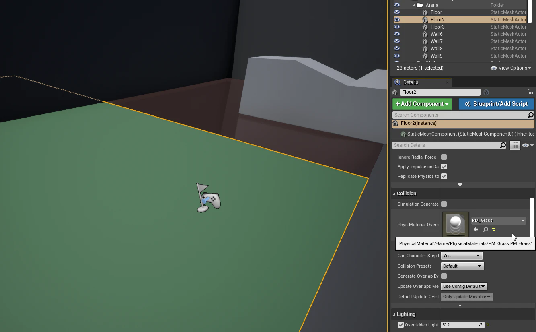This screenshot has height=332, width=536.
Task: Collapse the Collision section
Action: pos(394,194)
